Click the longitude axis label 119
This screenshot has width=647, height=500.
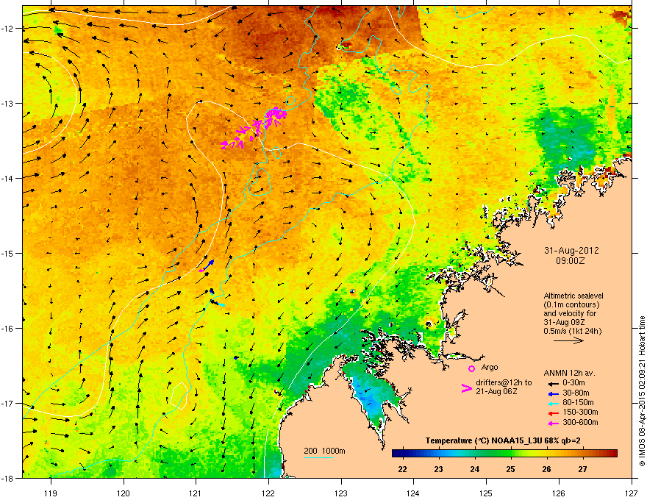51,493
